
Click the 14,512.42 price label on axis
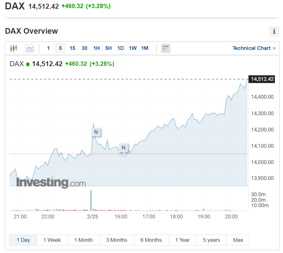pyautogui.click(x=262, y=79)
